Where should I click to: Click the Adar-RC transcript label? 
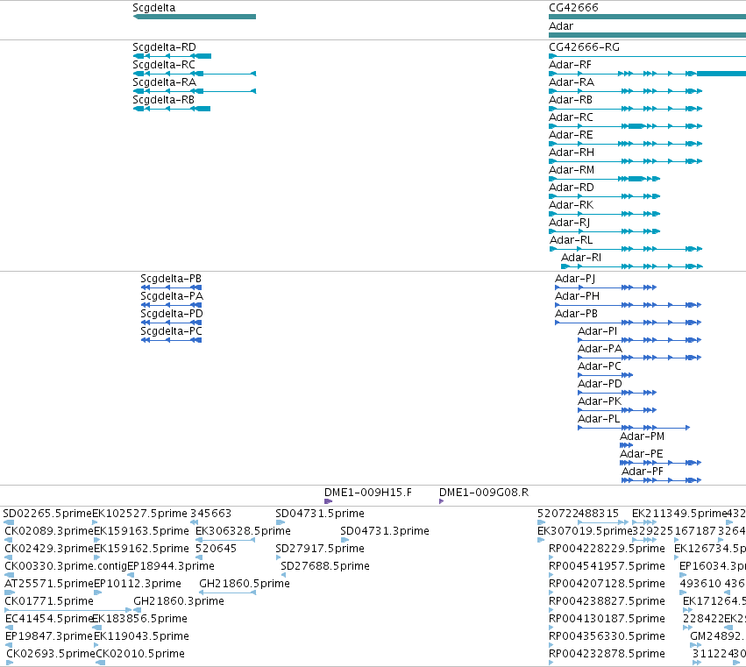click(571, 117)
